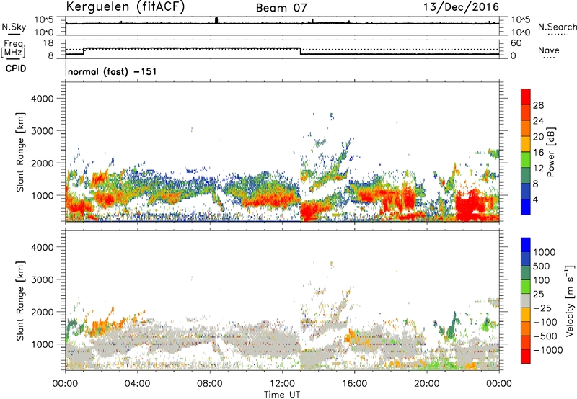The width and height of the screenshot is (577, 399).
Task: Click the velocity panel's "Slant Range [km]" title
Action: (x=20, y=300)
